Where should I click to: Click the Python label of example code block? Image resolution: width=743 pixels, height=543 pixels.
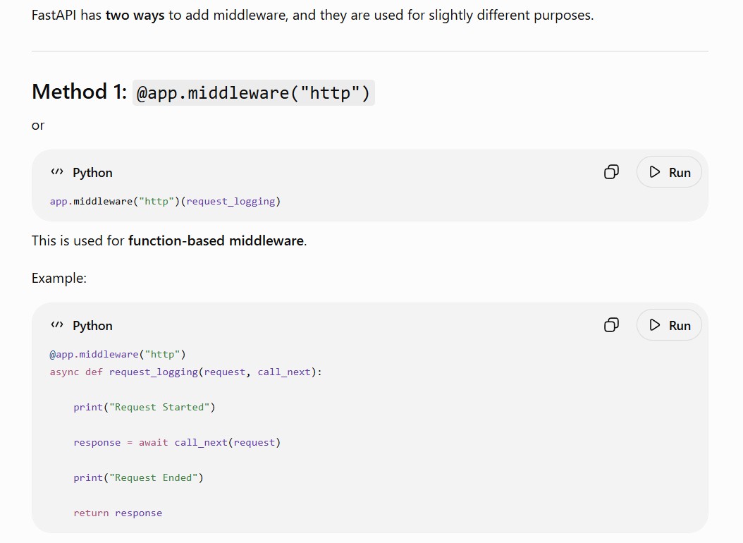pyautogui.click(x=92, y=326)
